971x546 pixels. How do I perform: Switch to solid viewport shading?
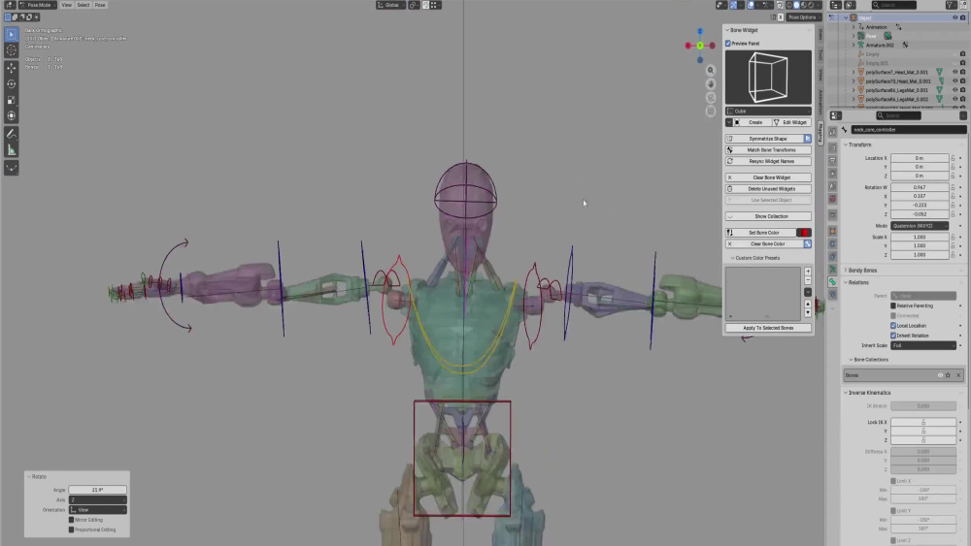tap(796, 5)
